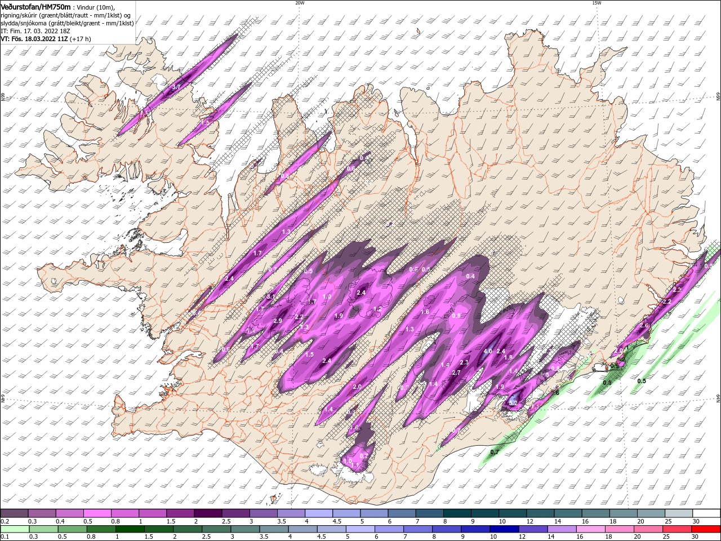Click the 15W longitude label
Viewport: 721px width, 541px height.
(x=597, y=3)
